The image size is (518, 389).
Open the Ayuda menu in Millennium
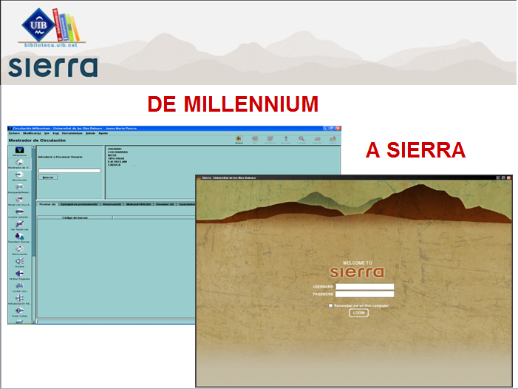[103, 133]
